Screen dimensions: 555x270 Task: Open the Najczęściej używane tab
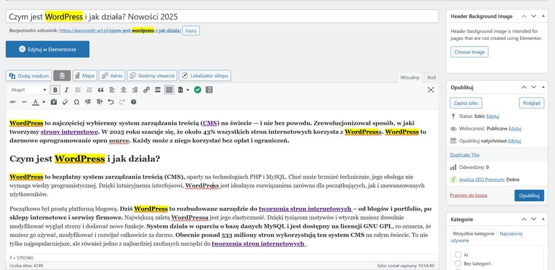click(x=486, y=237)
